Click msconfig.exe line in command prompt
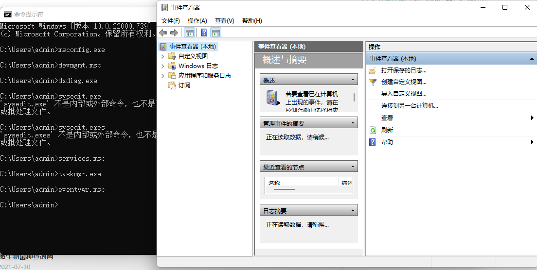Screen dimensions: 537x270 (x=53, y=50)
